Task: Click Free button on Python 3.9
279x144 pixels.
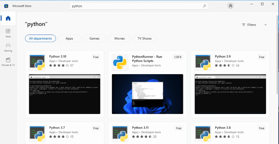Action: (261, 57)
